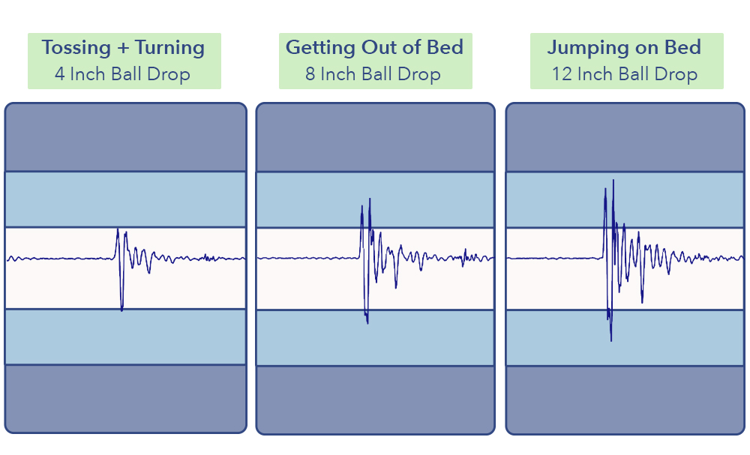The height and width of the screenshot is (455, 750).
Task: Click the lowest trough in Tossing chart
Action: click(122, 310)
